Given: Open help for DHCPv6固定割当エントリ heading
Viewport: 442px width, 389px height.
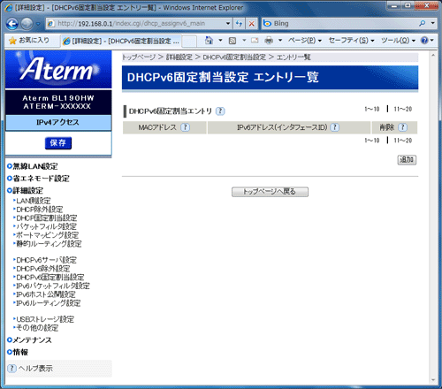Looking at the screenshot, I should [x=220, y=111].
